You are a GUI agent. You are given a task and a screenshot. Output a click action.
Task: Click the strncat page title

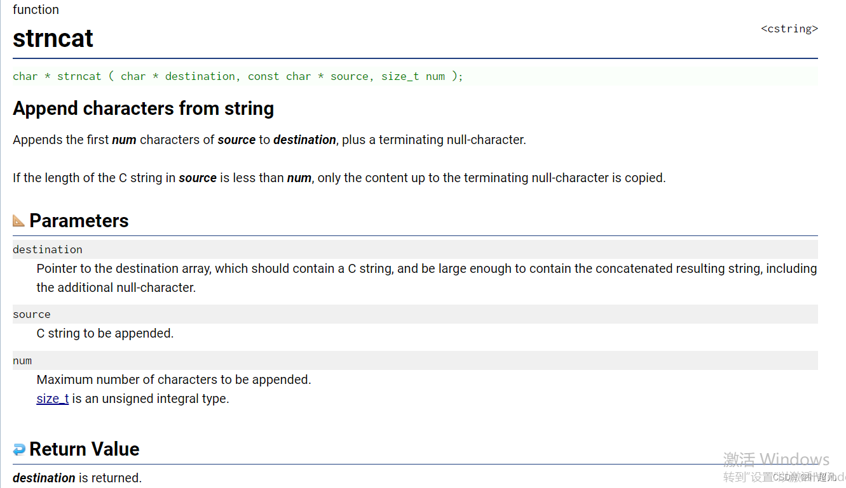[53, 39]
